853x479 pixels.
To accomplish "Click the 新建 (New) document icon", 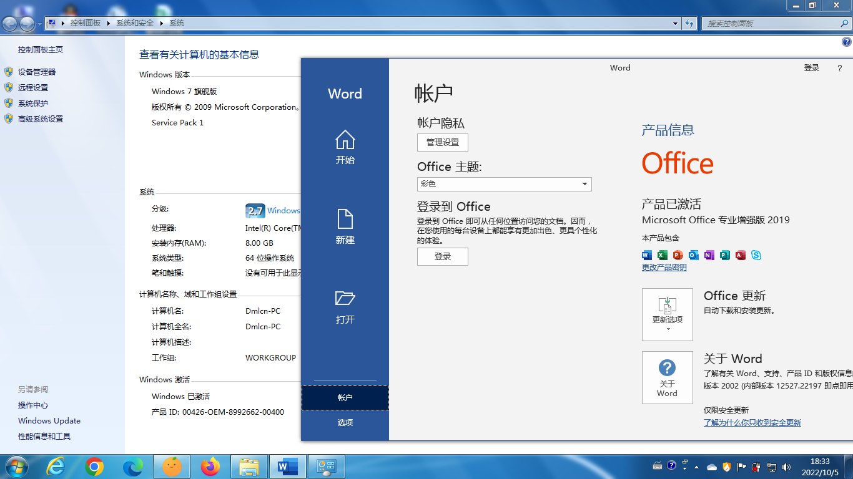I will (x=345, y=226).
